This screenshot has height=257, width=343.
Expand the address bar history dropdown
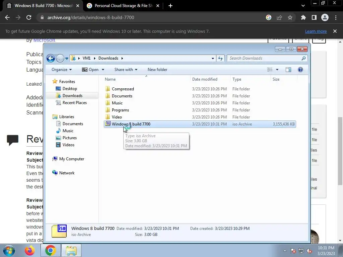pyautogui.click(x=213, y=58)
